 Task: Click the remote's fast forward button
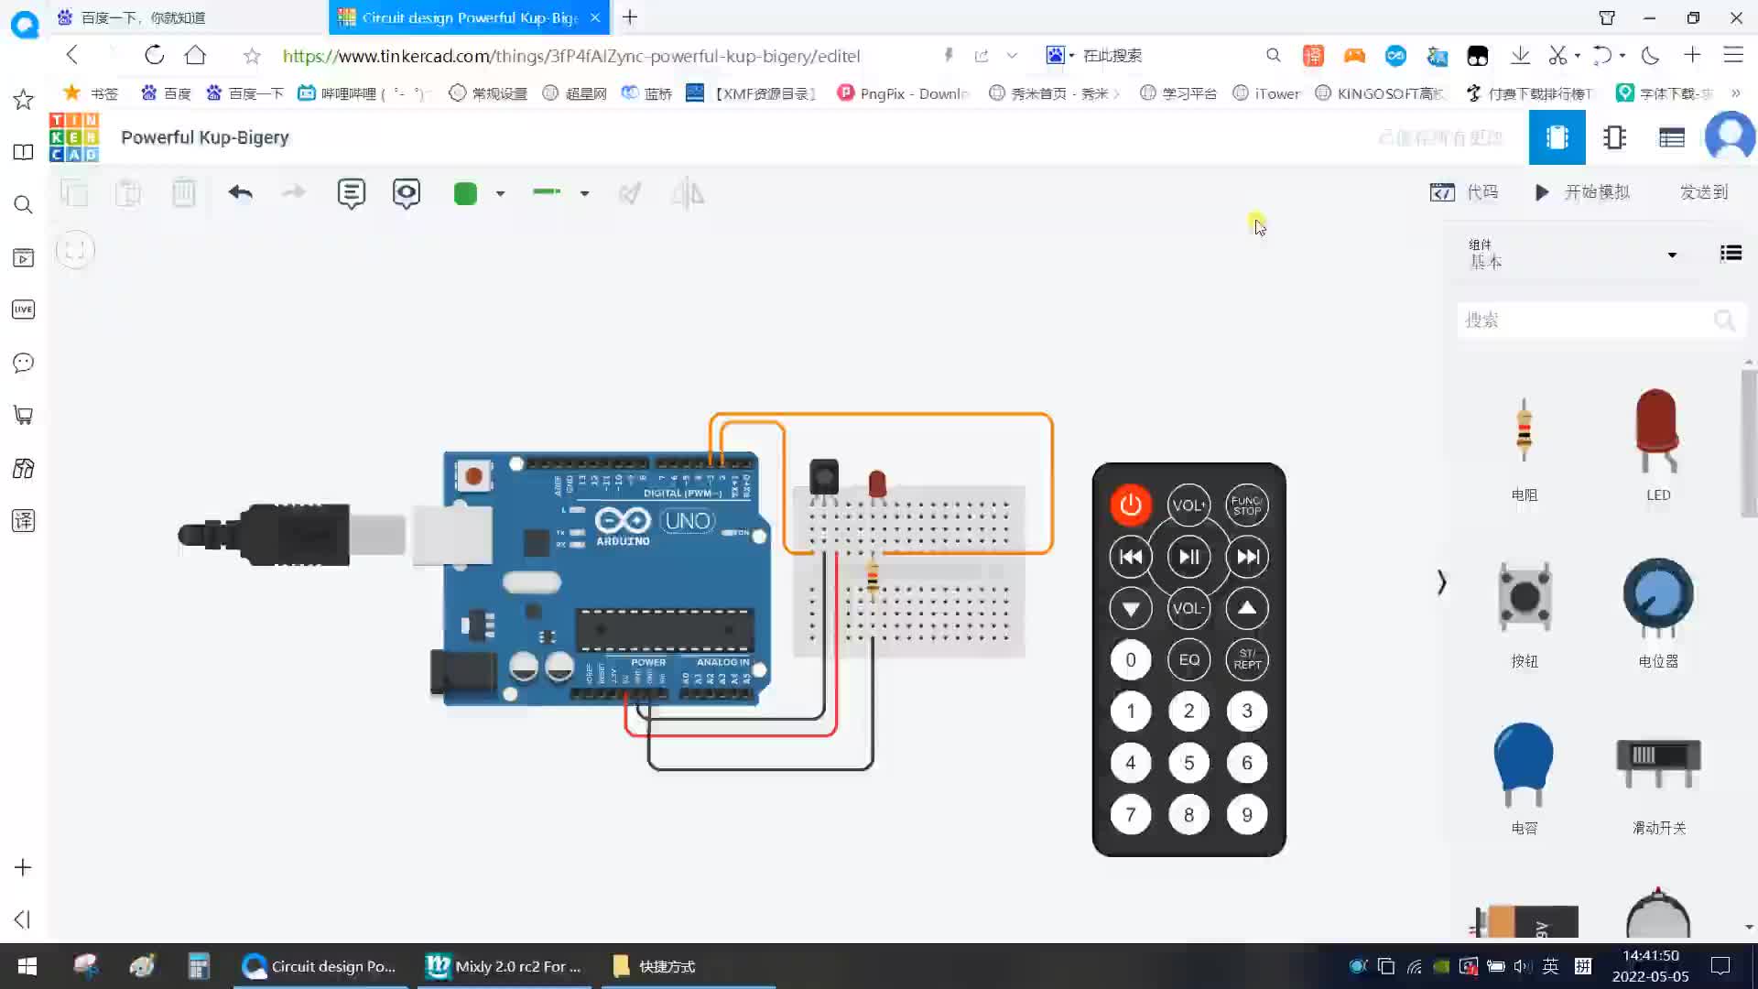click(x=1247, y=557)
